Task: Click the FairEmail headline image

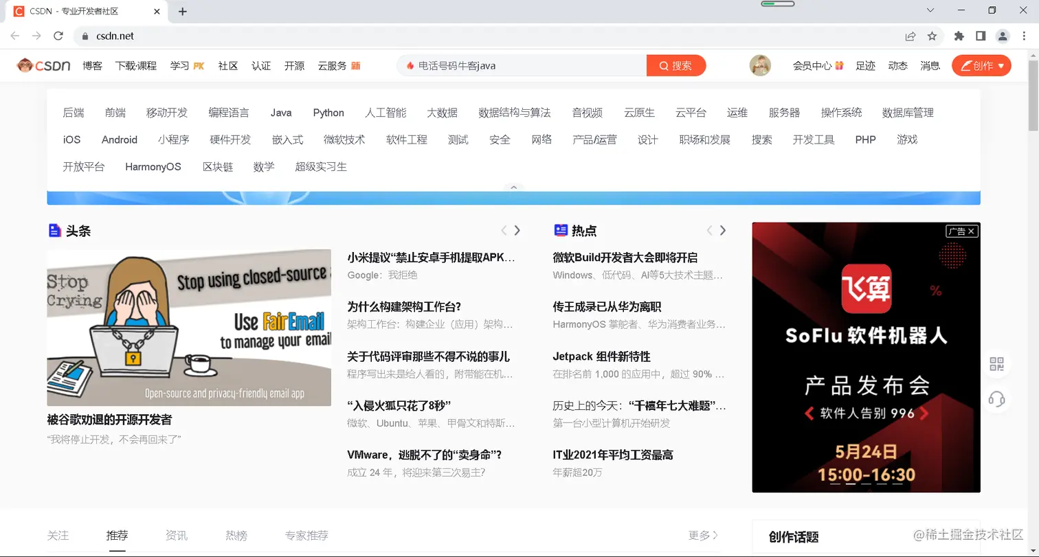Action: click(189, 328)
